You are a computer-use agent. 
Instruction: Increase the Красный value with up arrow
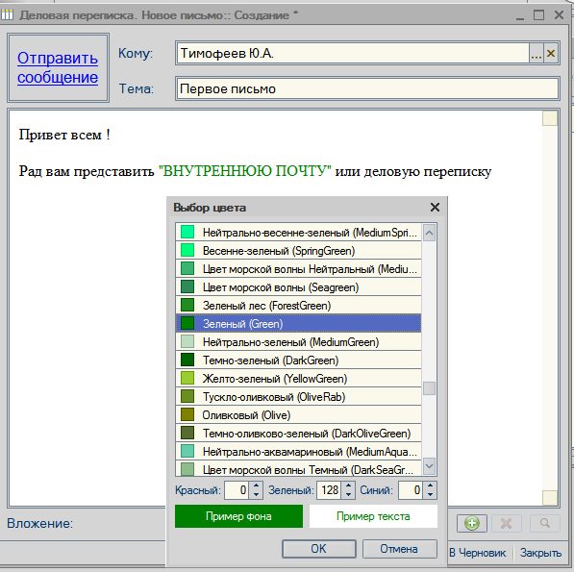point(257,485)
